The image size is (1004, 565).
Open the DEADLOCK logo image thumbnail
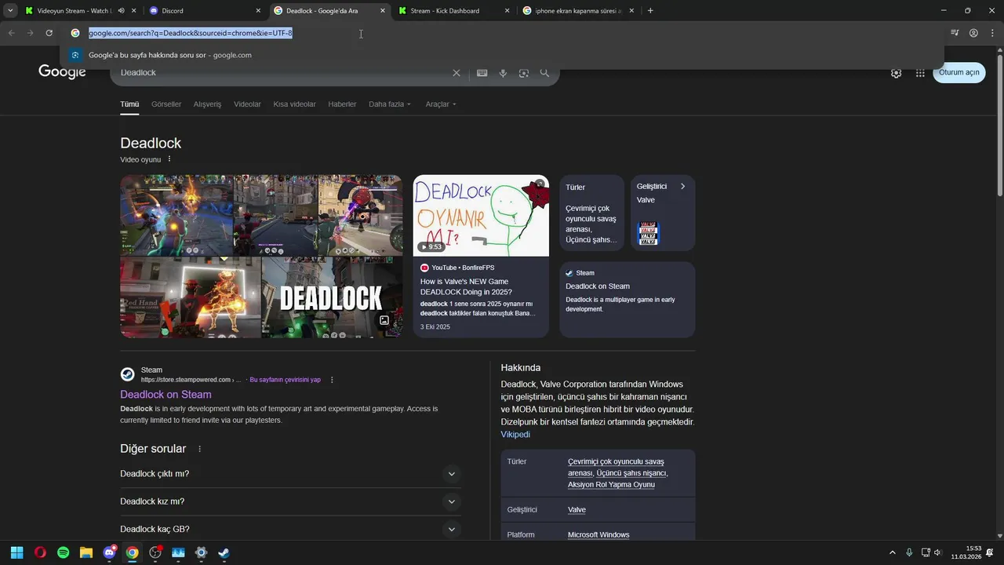point(332,297)
